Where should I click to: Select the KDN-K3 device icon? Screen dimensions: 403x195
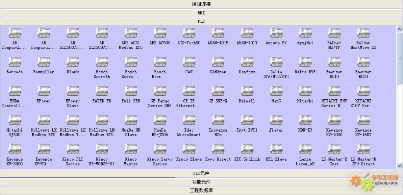click(305, 120)
